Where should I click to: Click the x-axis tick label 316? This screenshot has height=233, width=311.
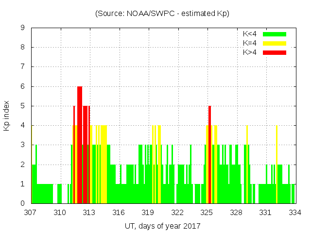coord(119,213)
